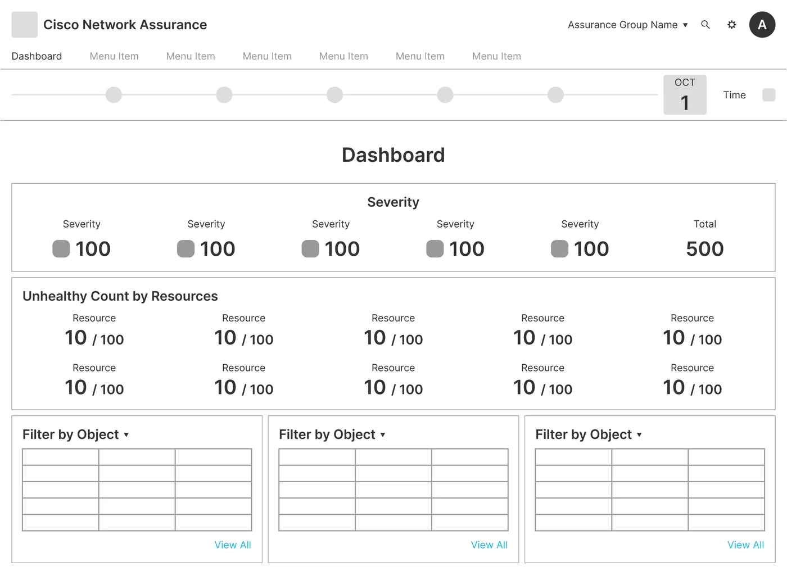Viewport: 787px width, 580px height.
Task: Expand the middle Filter by Object dropdown
Action: point(332,434)
